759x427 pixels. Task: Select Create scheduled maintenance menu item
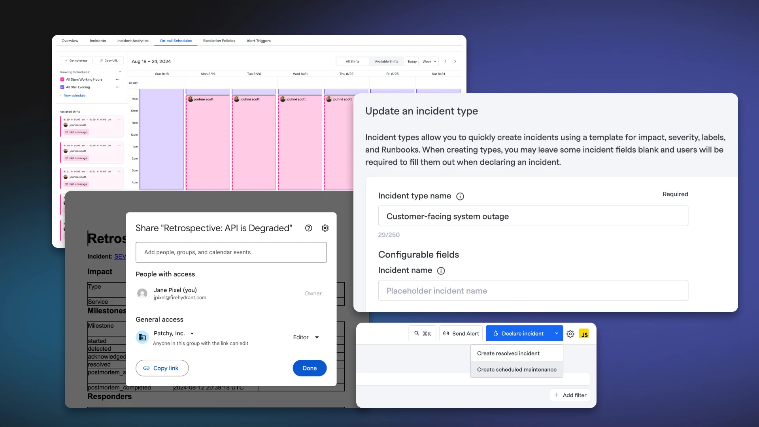[x=516, y=370]
